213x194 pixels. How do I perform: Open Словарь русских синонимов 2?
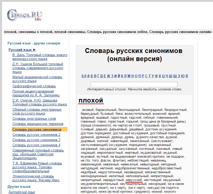[x=36, y=135]
